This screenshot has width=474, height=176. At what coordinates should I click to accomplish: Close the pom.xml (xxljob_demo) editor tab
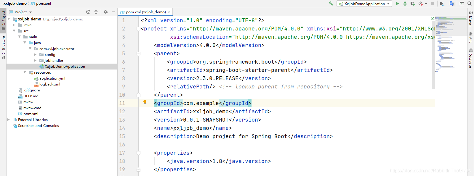pyautogui.click(x=169, y=12)
